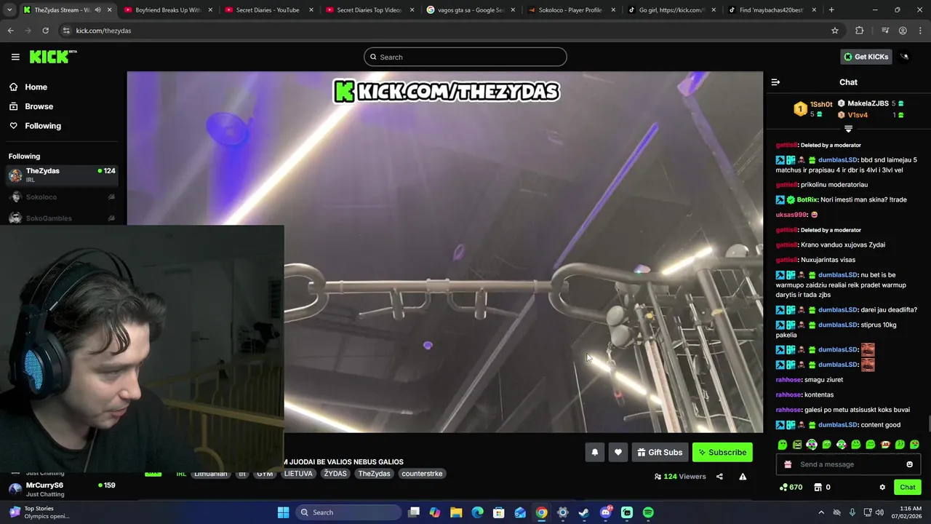
Task: Insert the last heart-eyes emote
Action: pyautogui.click(x=914, y=445)
